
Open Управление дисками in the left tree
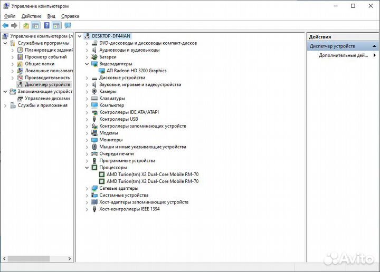(x=47, y=98)
